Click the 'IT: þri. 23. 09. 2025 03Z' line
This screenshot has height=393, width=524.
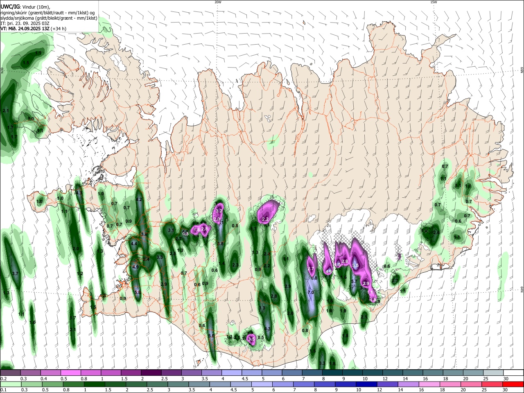(x=25, y=23)
